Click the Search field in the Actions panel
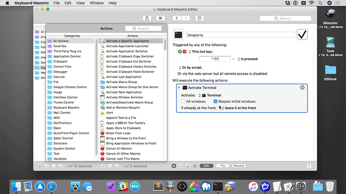Screen dimensions: 346x194 point(143,28)
